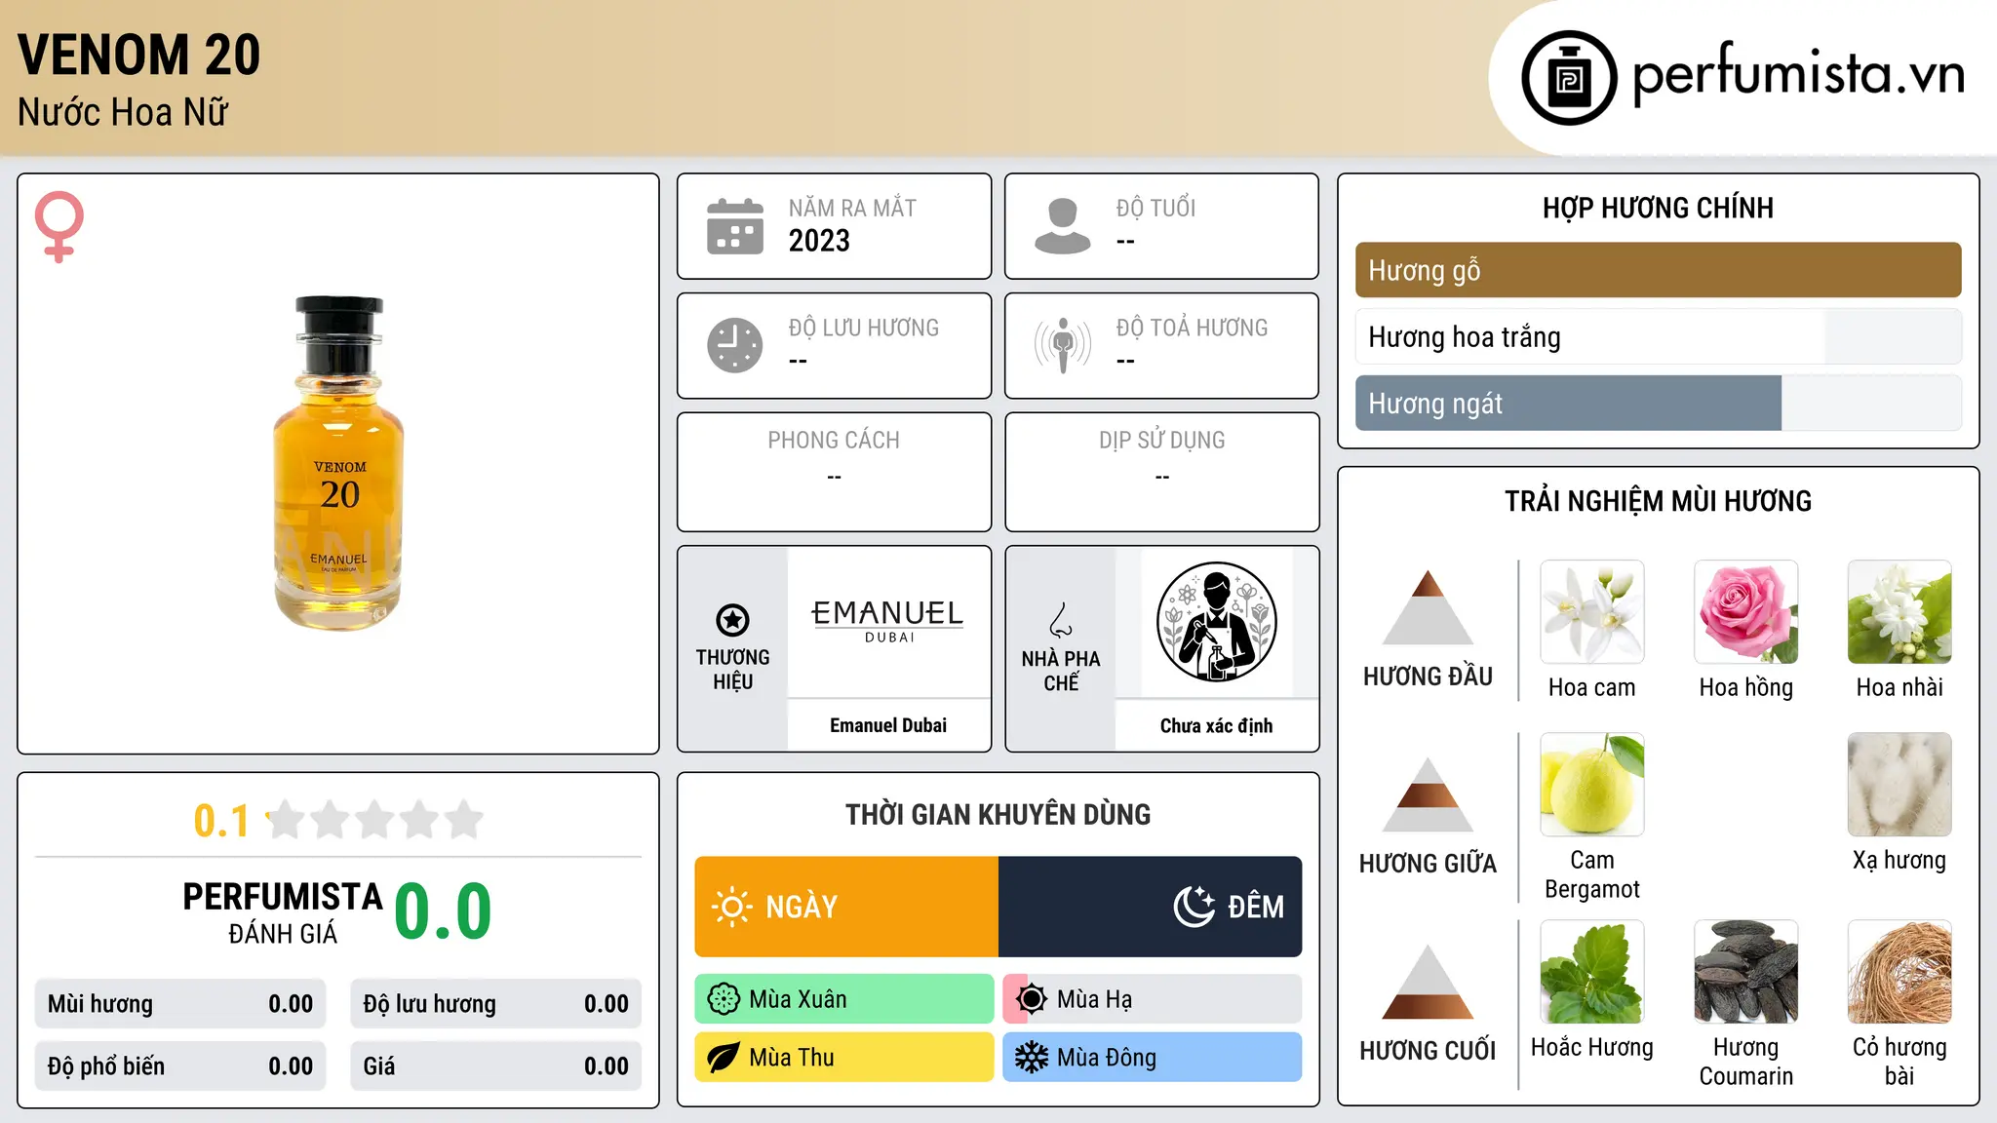Select the orange Ngày segment
Image resolution: width=1997 pixels, height=1123 pixels.
846,907
